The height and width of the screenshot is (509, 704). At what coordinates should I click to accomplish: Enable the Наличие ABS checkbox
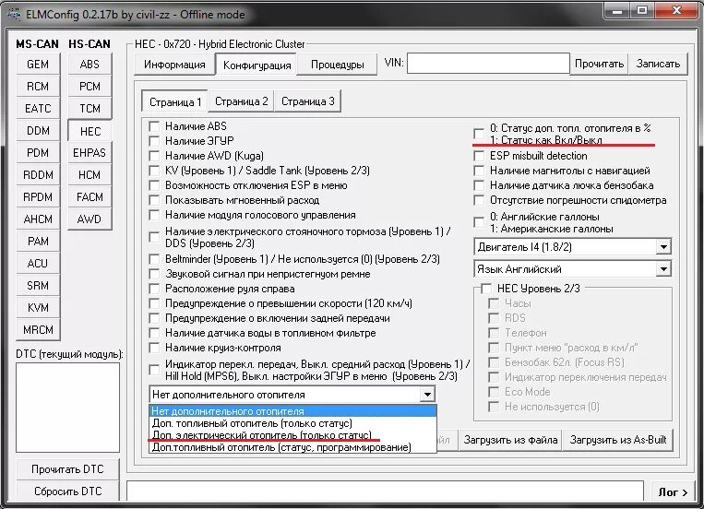click(154, 126)
